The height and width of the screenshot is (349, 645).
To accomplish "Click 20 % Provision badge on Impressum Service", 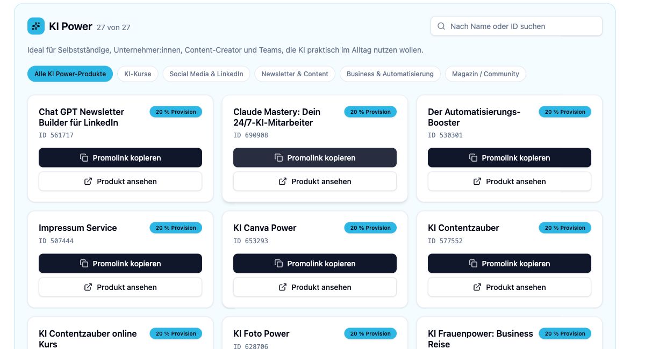I will coord(176,228).
